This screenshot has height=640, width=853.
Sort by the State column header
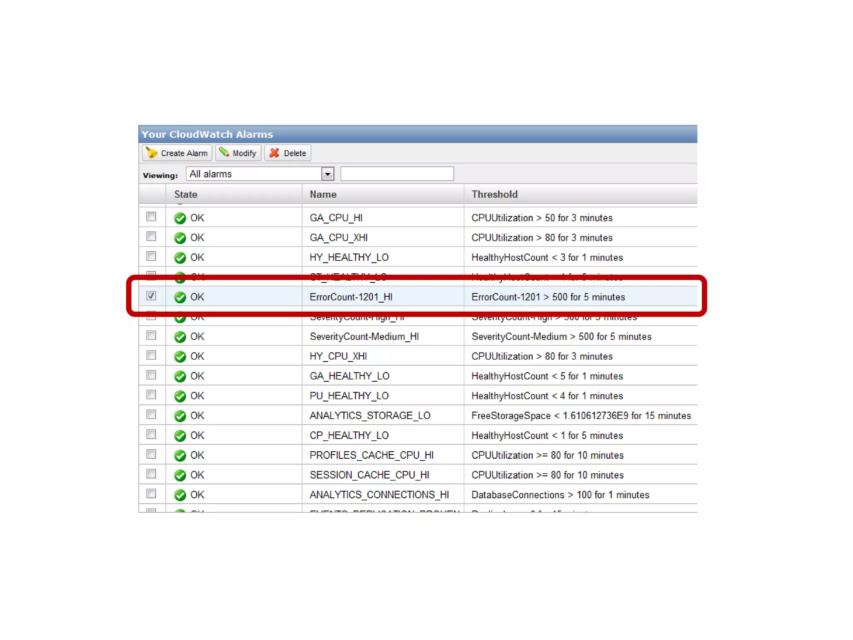click(x=186, y=194)
